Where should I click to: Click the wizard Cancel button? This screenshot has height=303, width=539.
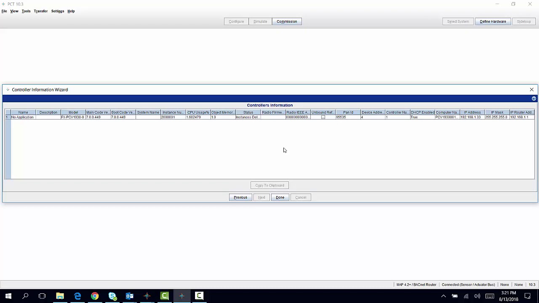pos(301,197)
